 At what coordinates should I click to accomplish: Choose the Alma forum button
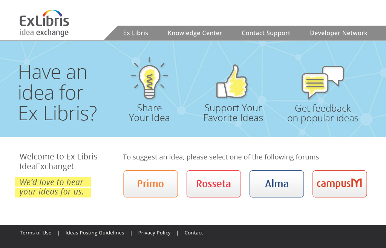(x=276, y=184)
